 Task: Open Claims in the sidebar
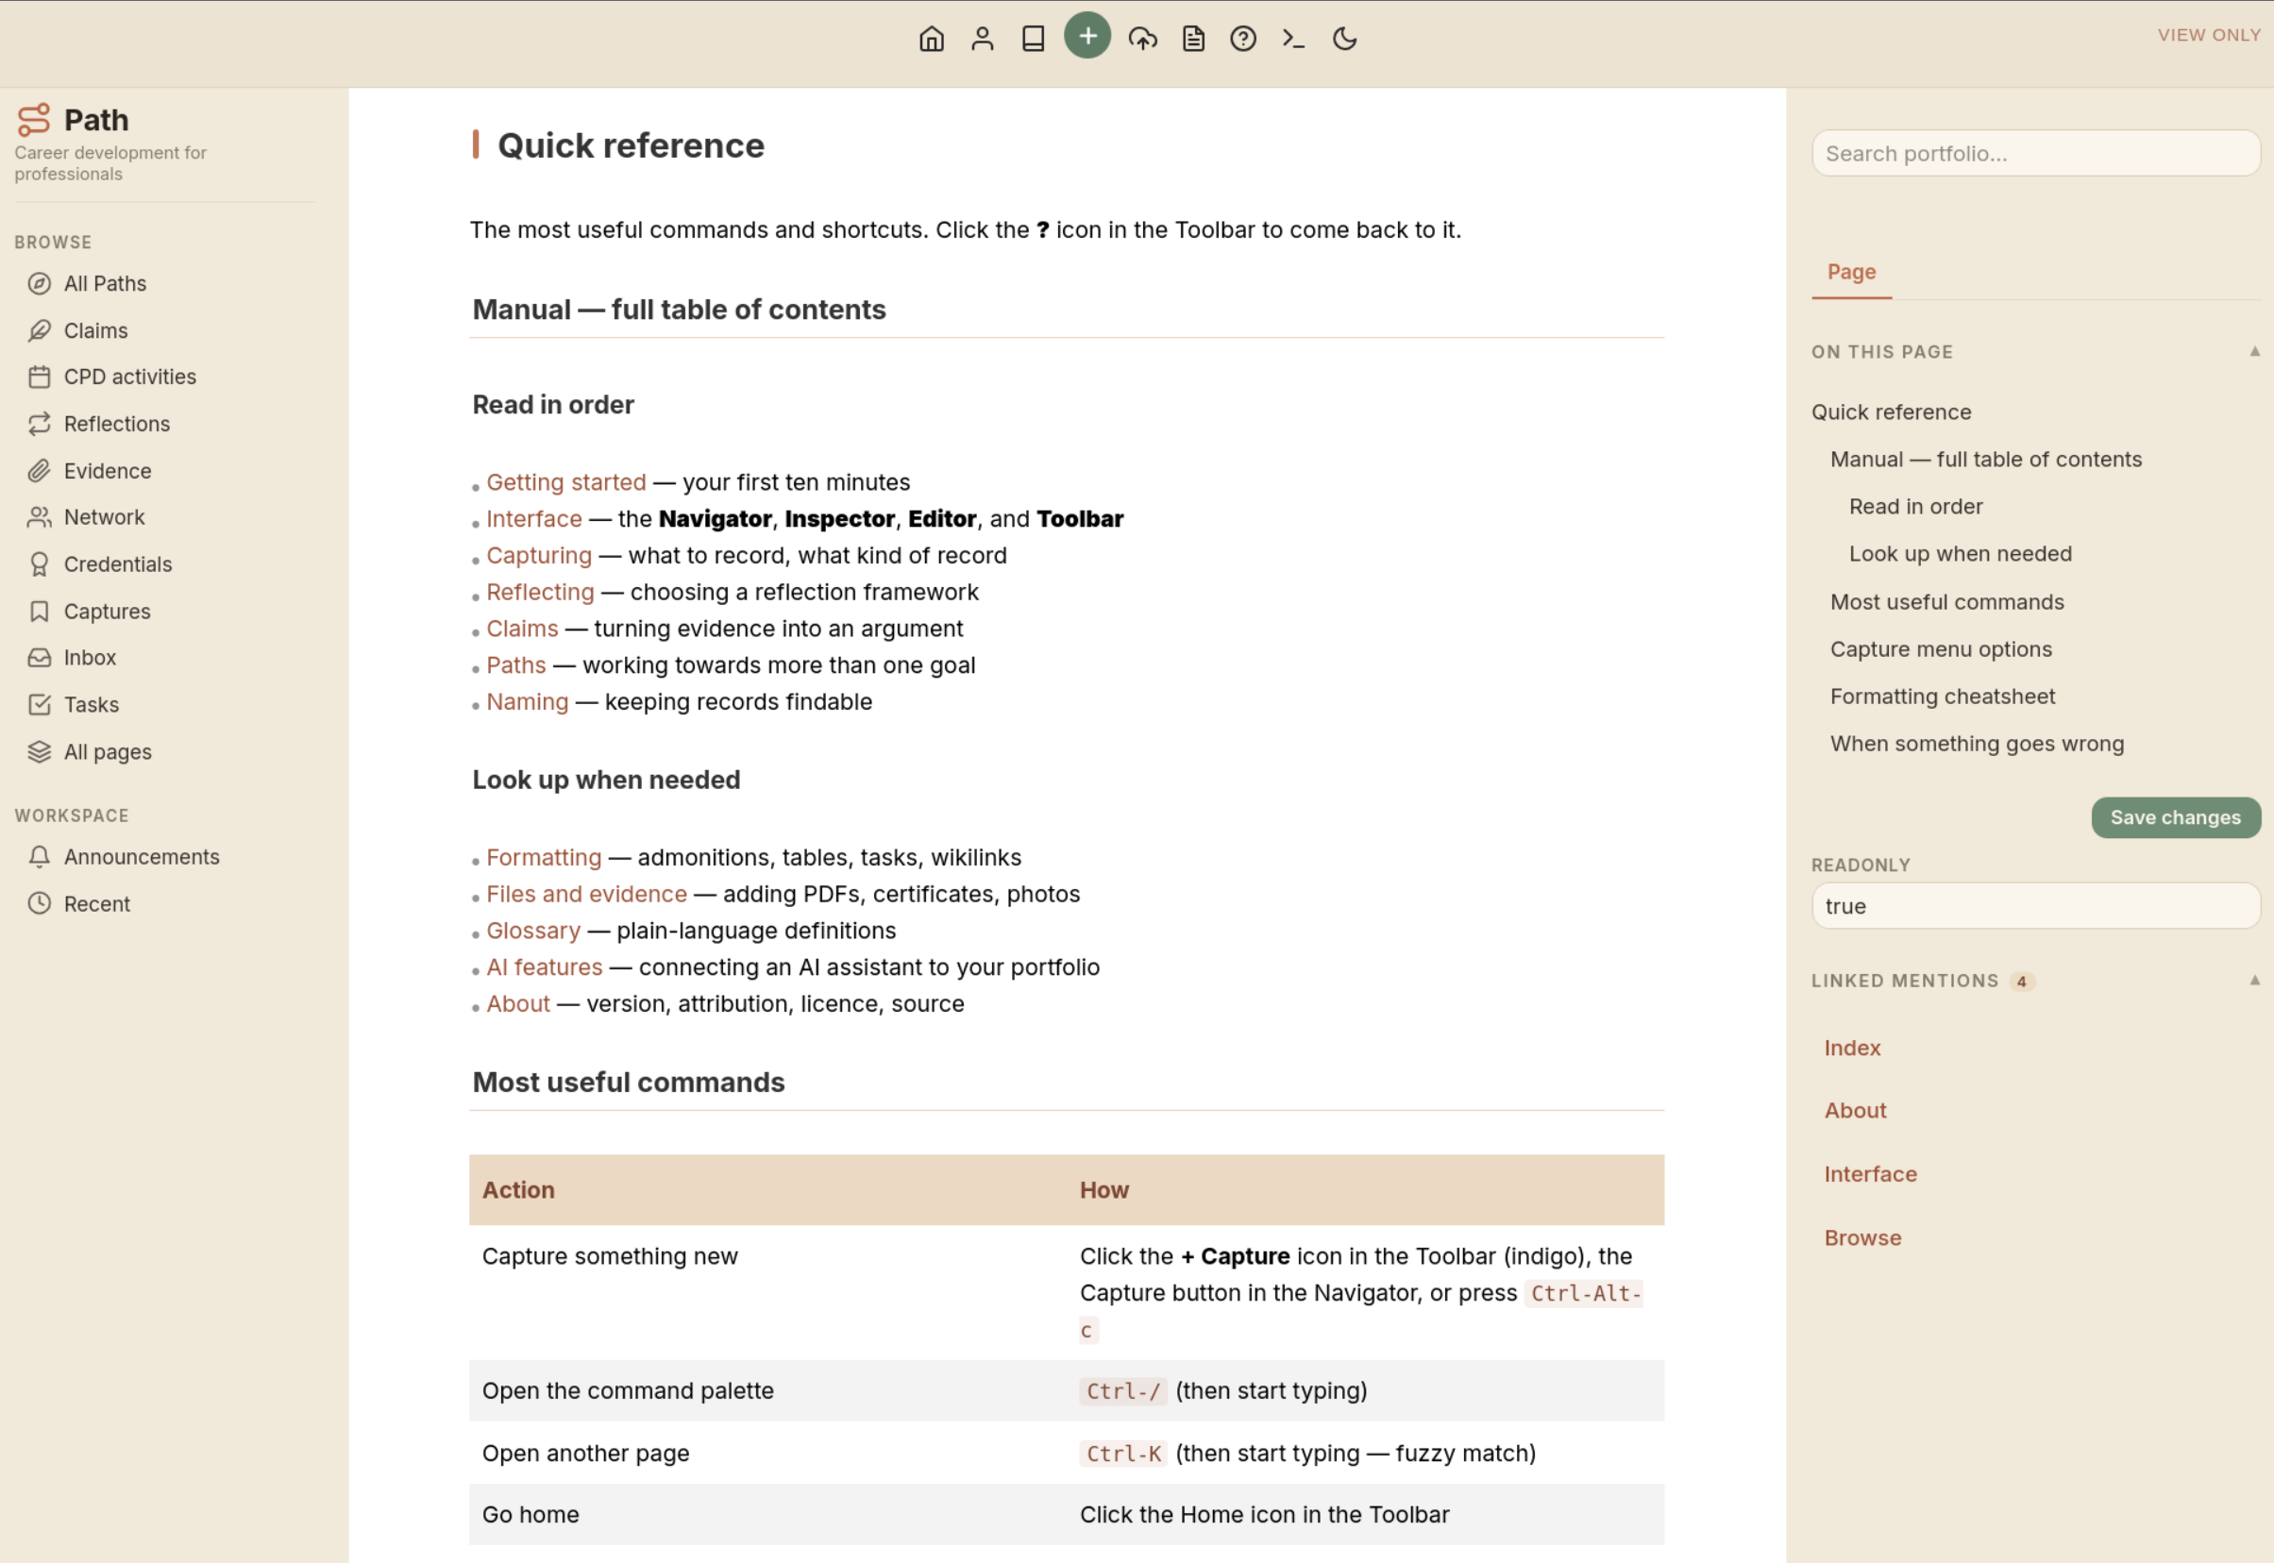coord(95,331)
